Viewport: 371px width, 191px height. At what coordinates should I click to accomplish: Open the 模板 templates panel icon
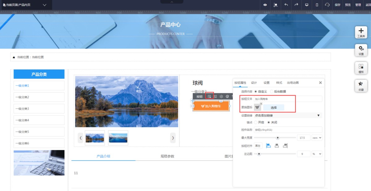pos(361,68)
